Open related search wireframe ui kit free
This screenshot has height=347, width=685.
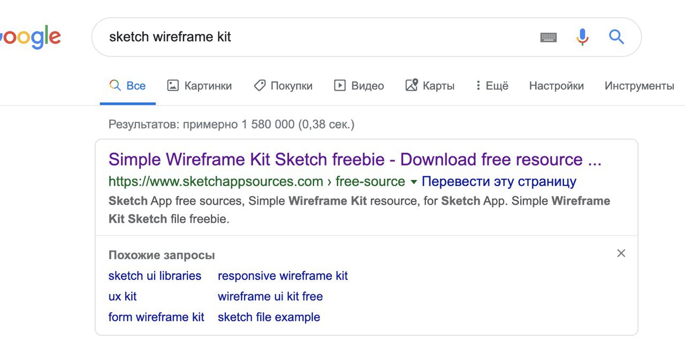(270, 296)
